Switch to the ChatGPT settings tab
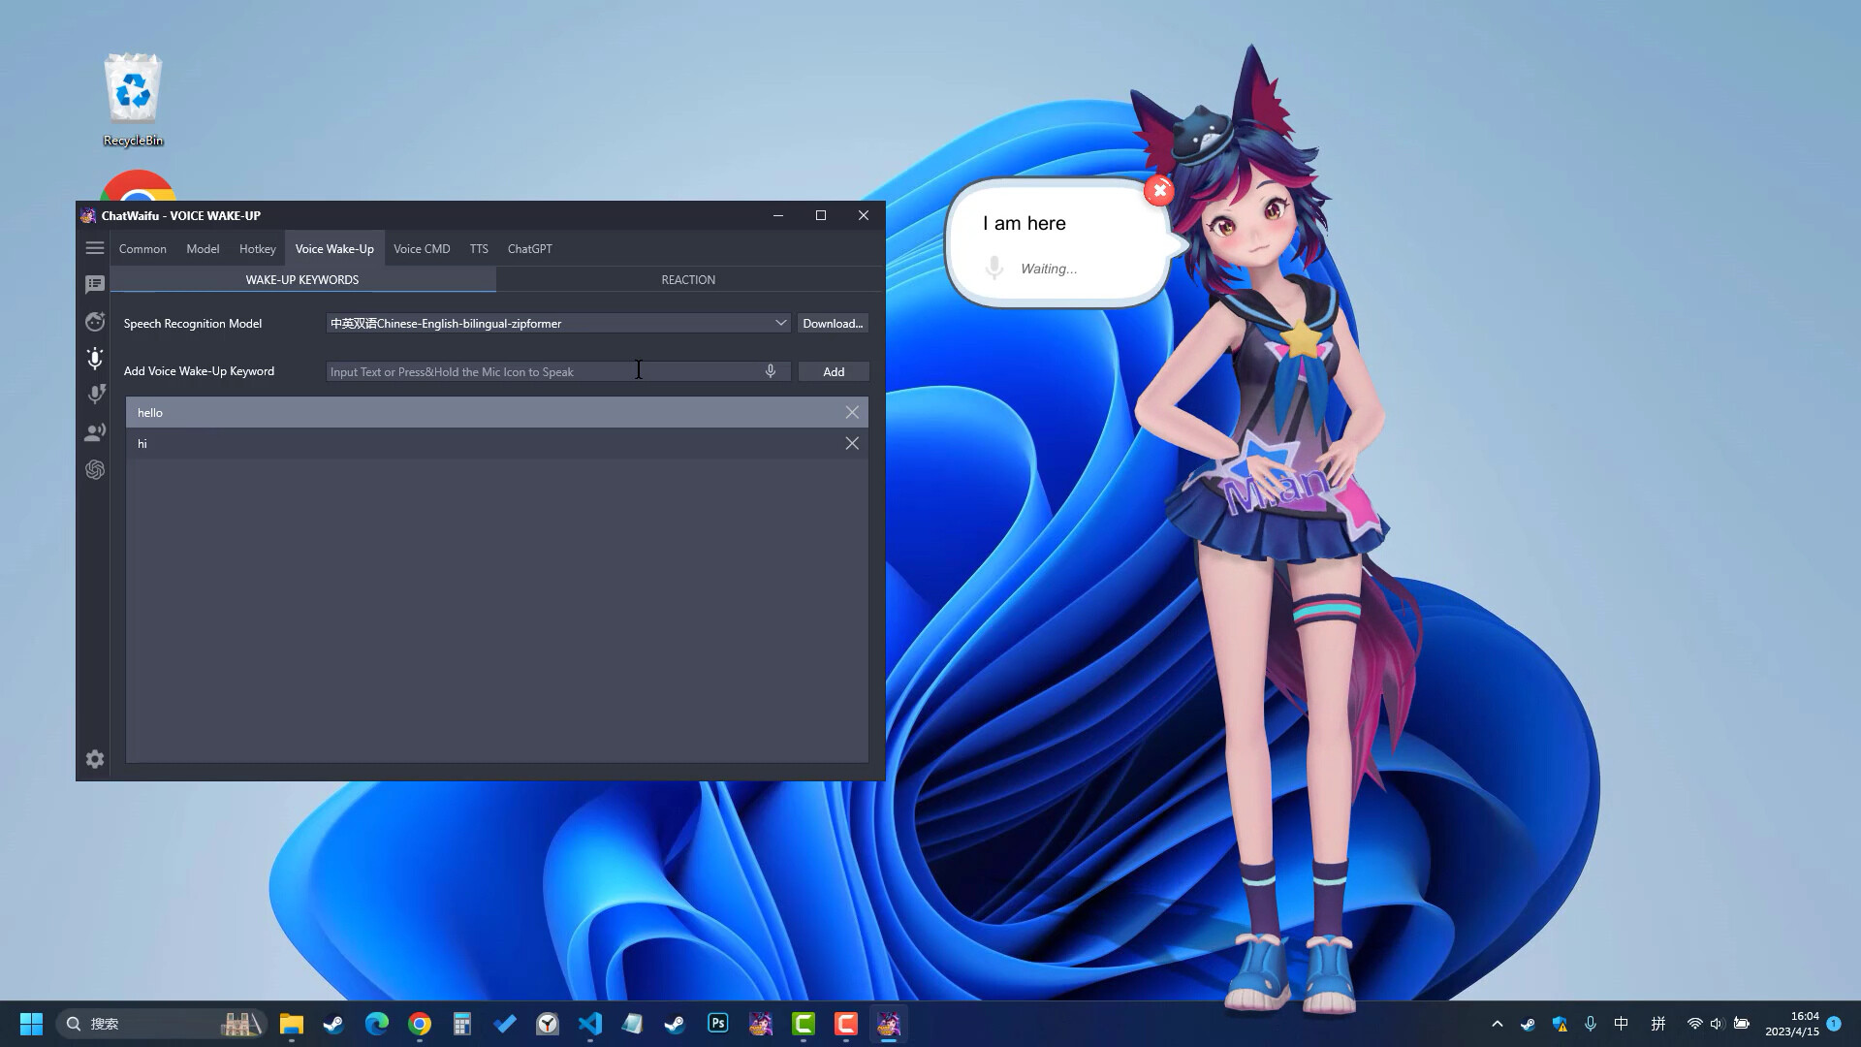The height and width of the screenshot is (1047, 1861). pos(529,248)
